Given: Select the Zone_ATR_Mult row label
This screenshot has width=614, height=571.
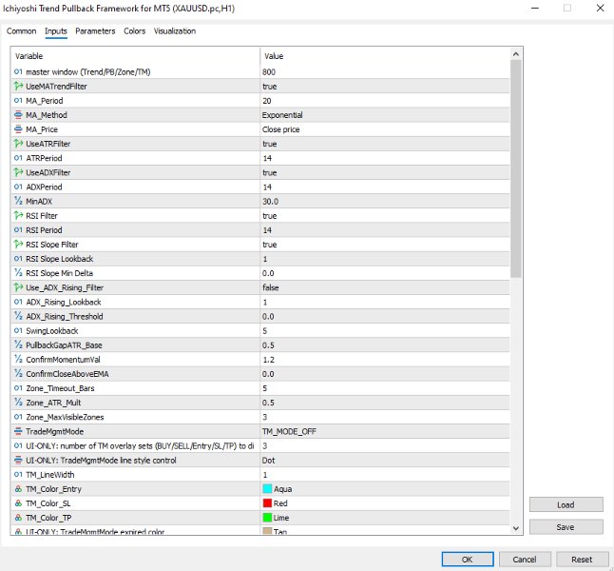Looking at the screenshot, I should tap(53, 403).
